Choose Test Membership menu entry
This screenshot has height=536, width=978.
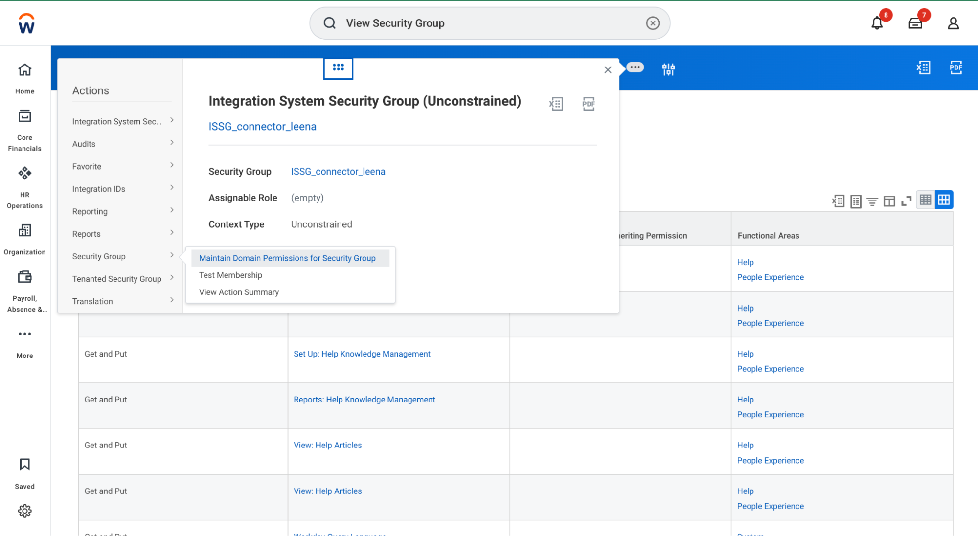pyautogui.click(x=230, y=275)
